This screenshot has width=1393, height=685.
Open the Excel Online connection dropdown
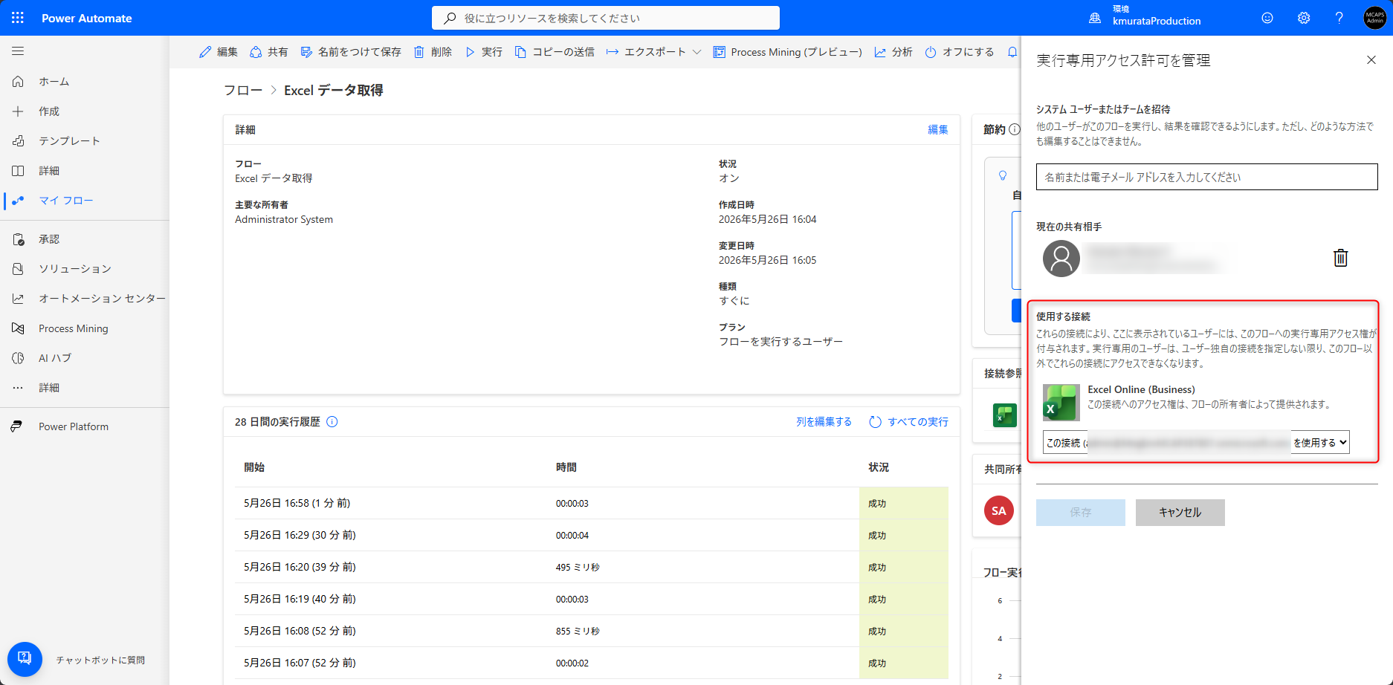coord(1196,442)
